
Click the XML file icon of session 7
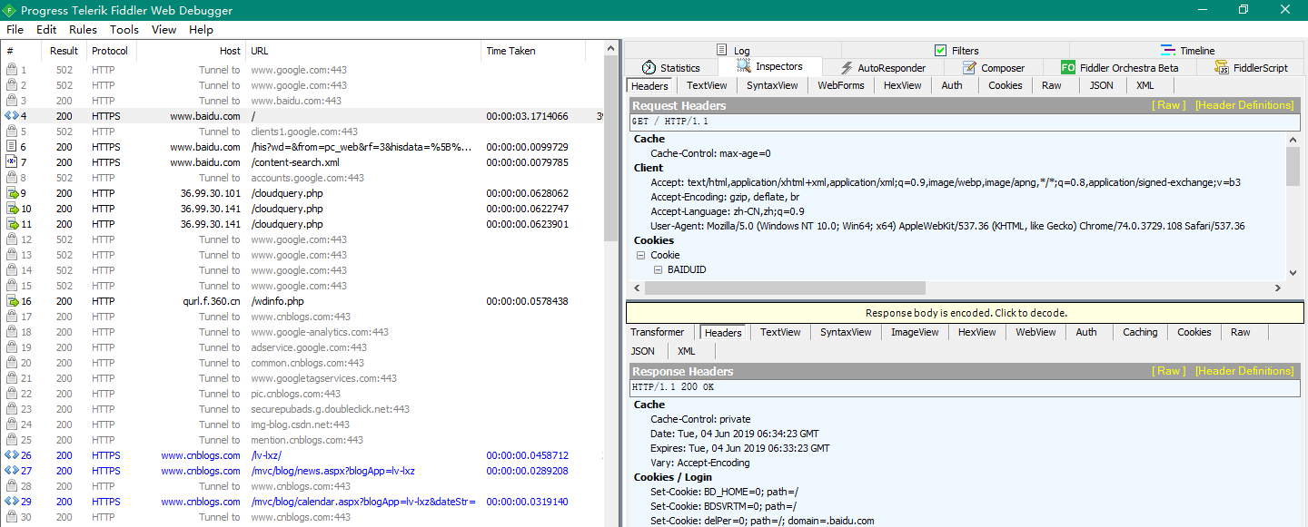[12, 162]
